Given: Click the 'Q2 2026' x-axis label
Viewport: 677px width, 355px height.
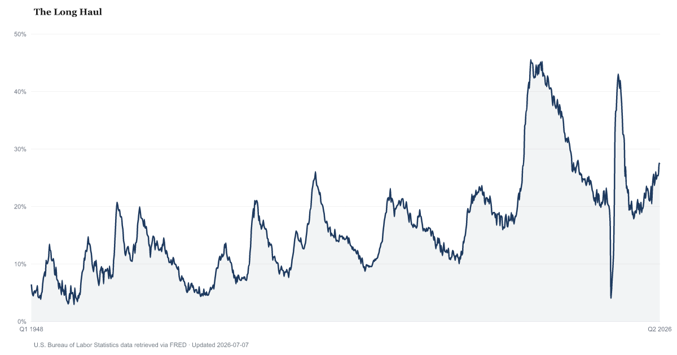Looking at the screenshot, I should click(660, 329).
